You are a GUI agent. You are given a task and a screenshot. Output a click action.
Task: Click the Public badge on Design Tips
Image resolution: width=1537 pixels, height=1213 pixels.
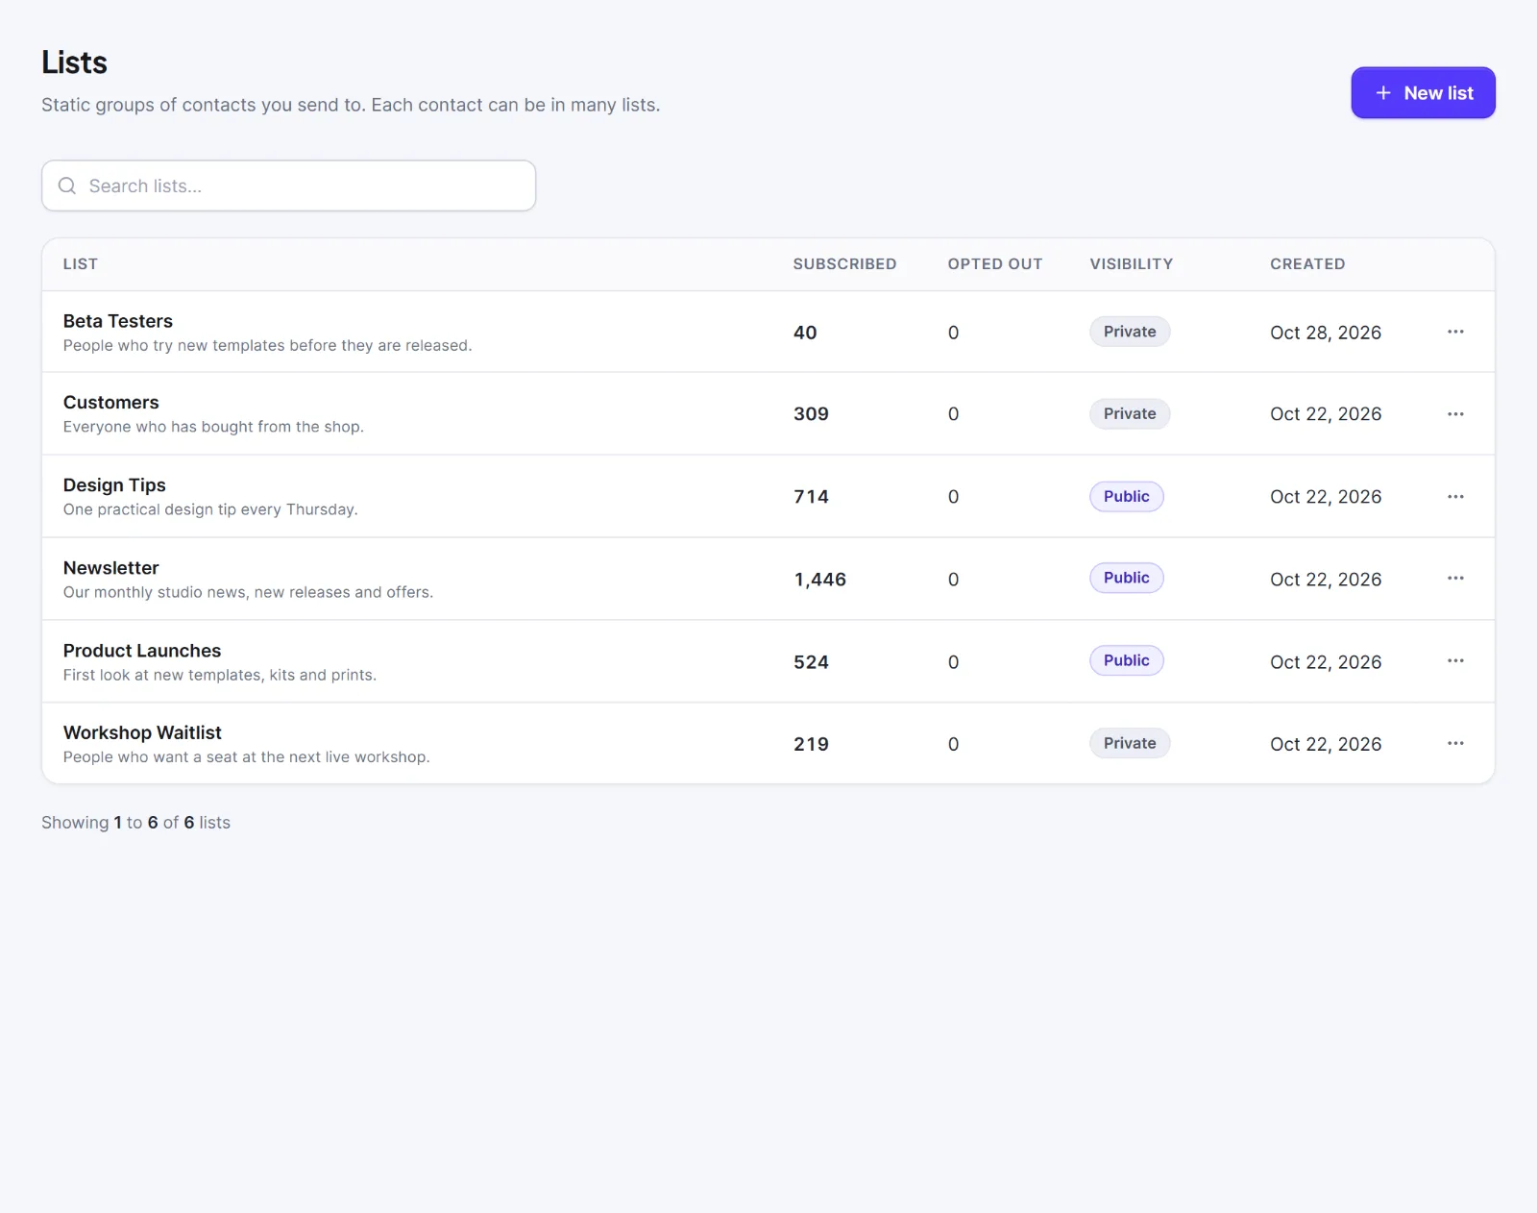[x=1126, y=497]
